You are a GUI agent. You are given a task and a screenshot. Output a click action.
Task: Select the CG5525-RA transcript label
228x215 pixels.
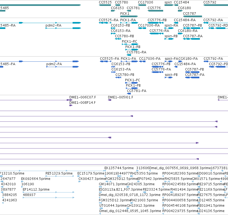(x=109, y=20)
